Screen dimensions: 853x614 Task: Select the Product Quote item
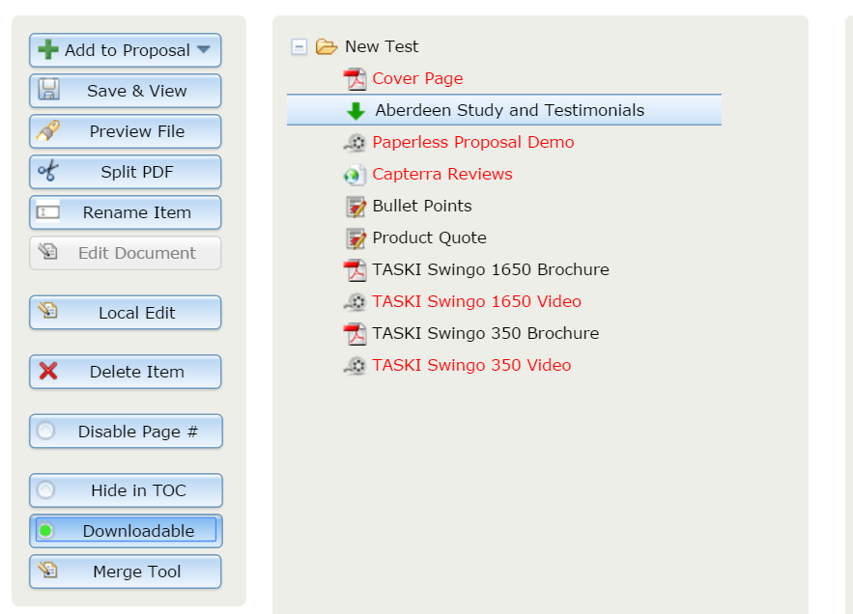coord(429,237)
